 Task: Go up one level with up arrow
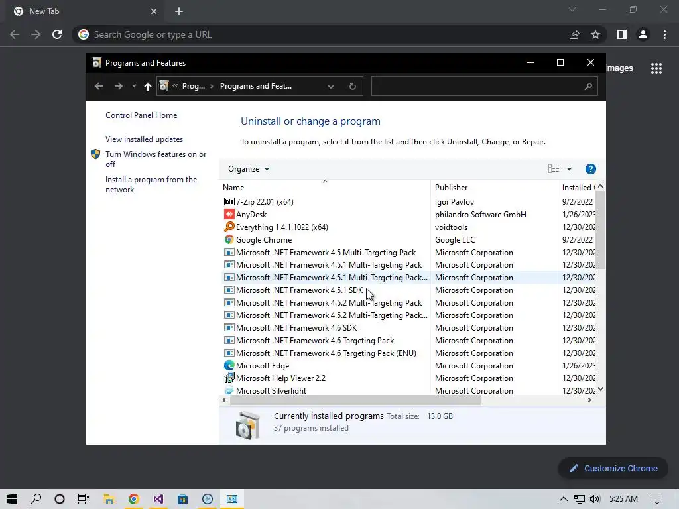(148, 87)
